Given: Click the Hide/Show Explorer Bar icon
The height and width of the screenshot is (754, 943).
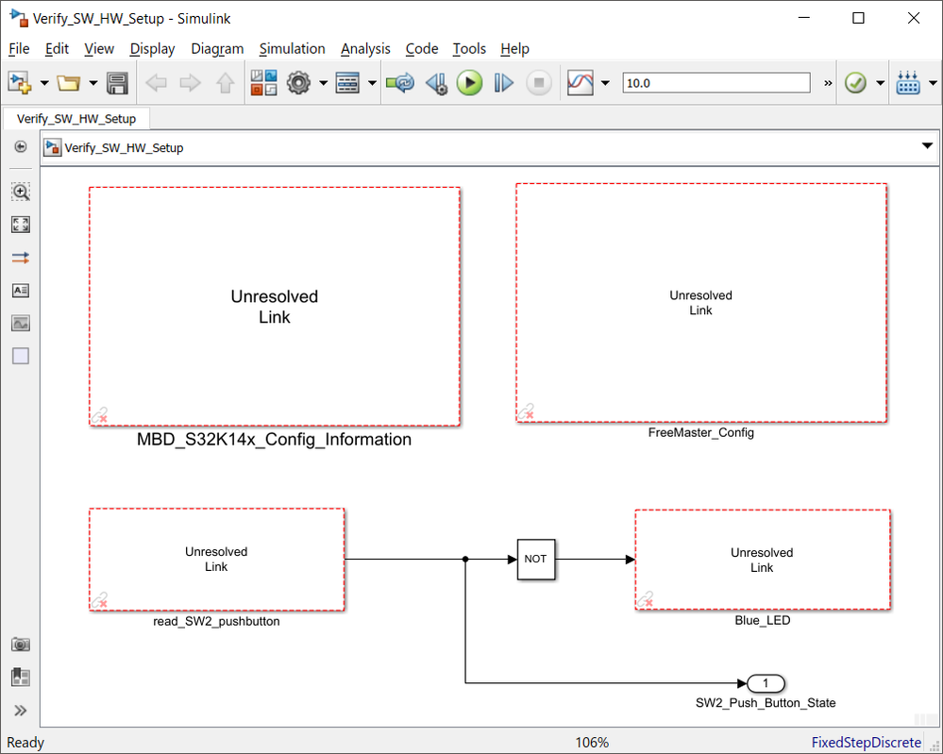Looking at the screenshot, I should pos(21,146).
